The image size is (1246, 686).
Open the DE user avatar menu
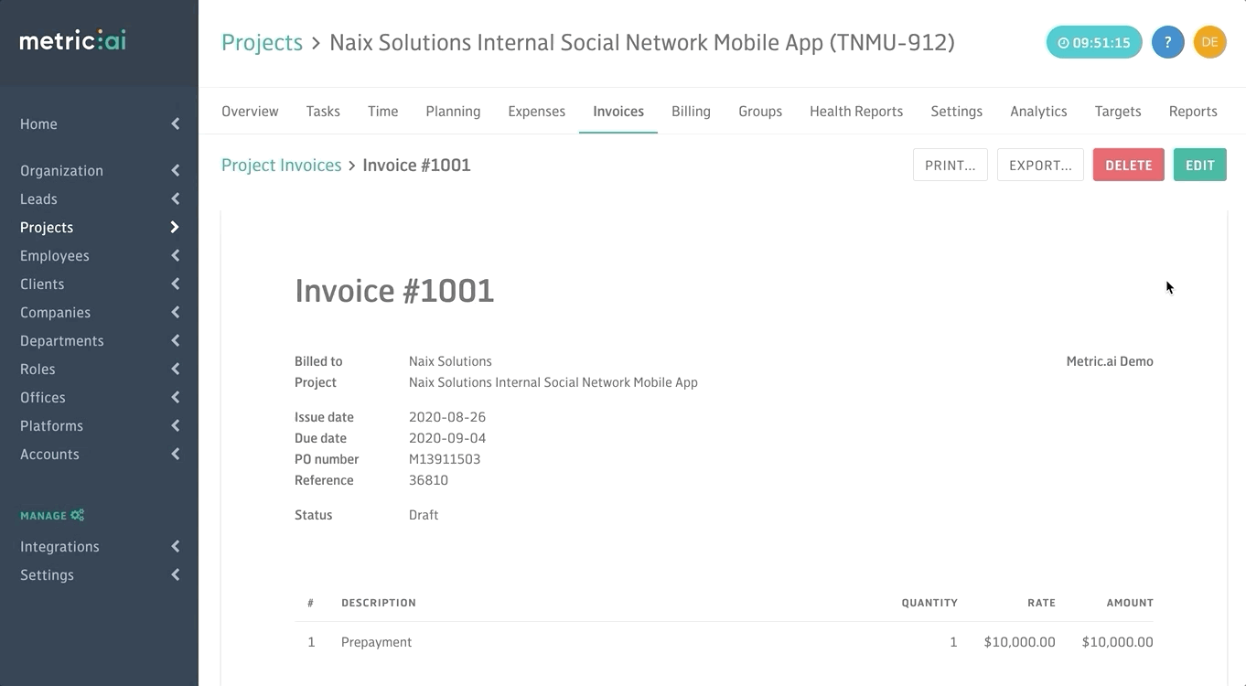tap(1209, 42)
